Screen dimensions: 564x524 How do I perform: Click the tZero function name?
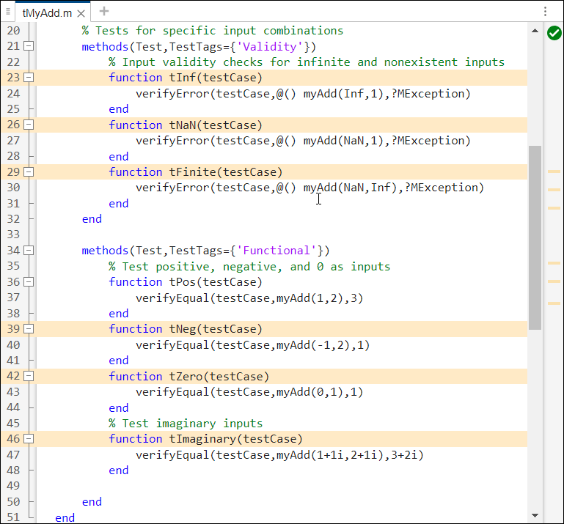[186, 377]
